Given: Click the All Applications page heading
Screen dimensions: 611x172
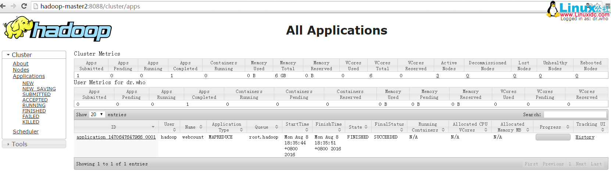Looking at the screenshot, I should tap(337, 30).
